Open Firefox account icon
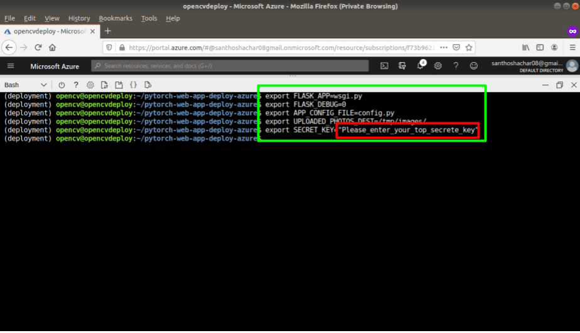The width and height of the screenshot is (580, 333). point(554,47)
